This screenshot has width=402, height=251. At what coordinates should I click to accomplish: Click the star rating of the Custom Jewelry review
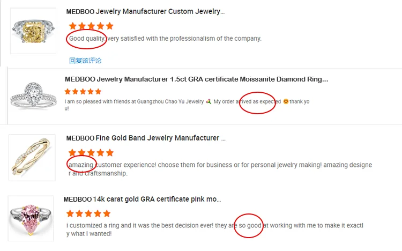(x=91, y=26)
